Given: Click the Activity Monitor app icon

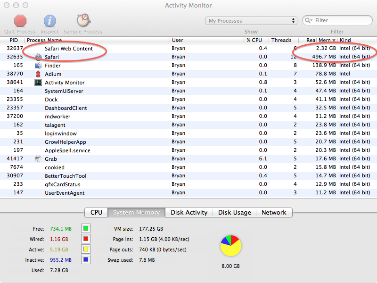Looking at the screenshot, I should [38, 83].
